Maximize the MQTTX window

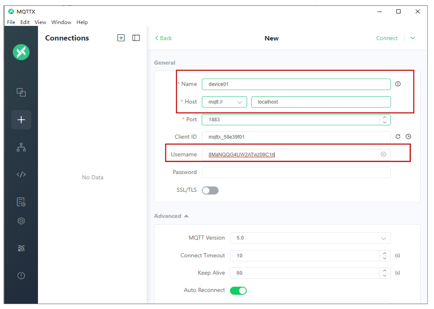pos(398,11)
